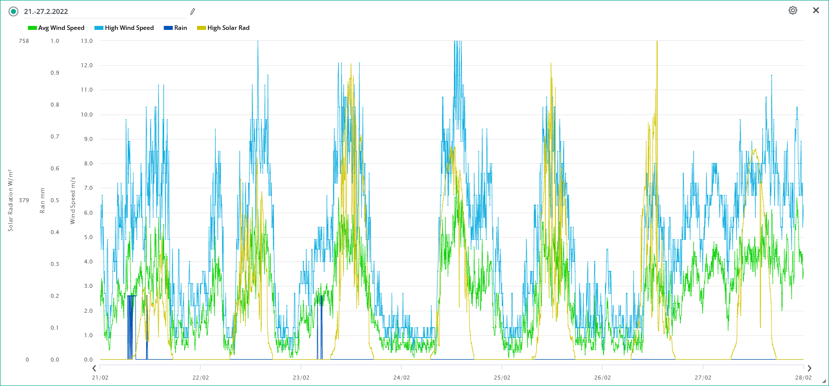829x386 pixels.
Task: Close the chart panel with the X
Action: coord(816,10)
